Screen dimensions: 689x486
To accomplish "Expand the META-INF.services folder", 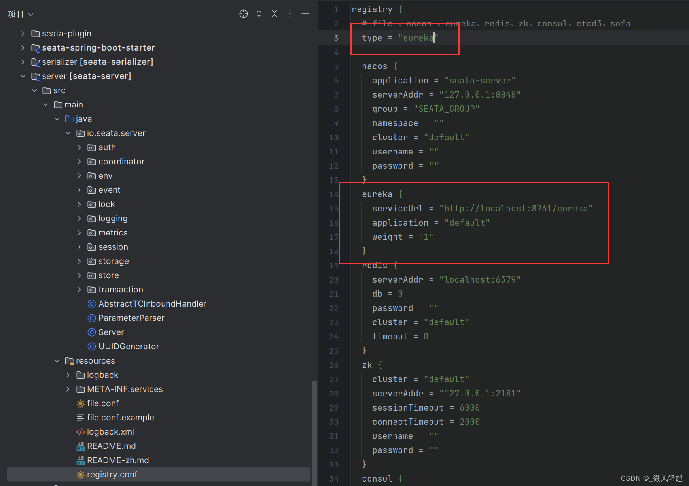I will click(68, 389).
